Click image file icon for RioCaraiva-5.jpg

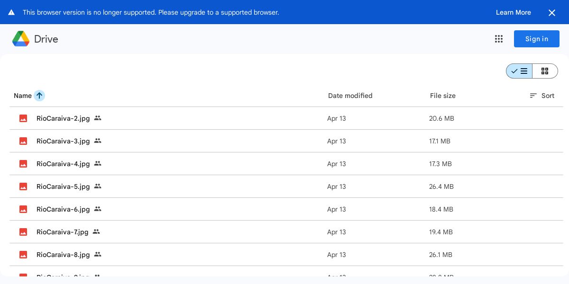tap(23, 186)
